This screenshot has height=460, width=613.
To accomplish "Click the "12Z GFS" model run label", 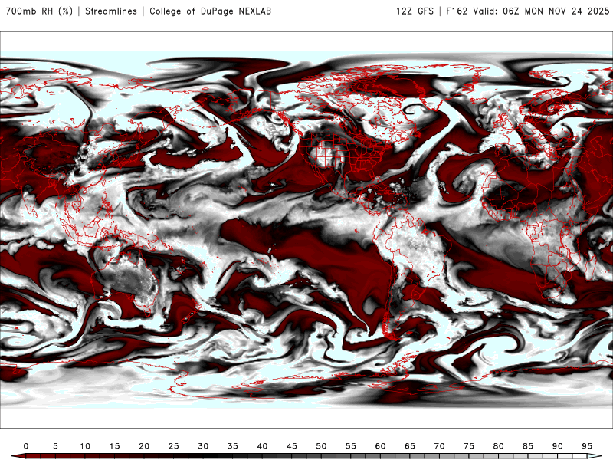I will click(415, 11).
